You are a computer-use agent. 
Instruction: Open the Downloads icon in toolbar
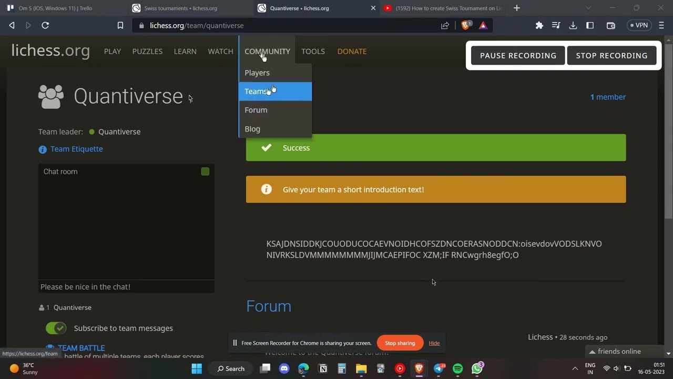click(x=573, y=25)
